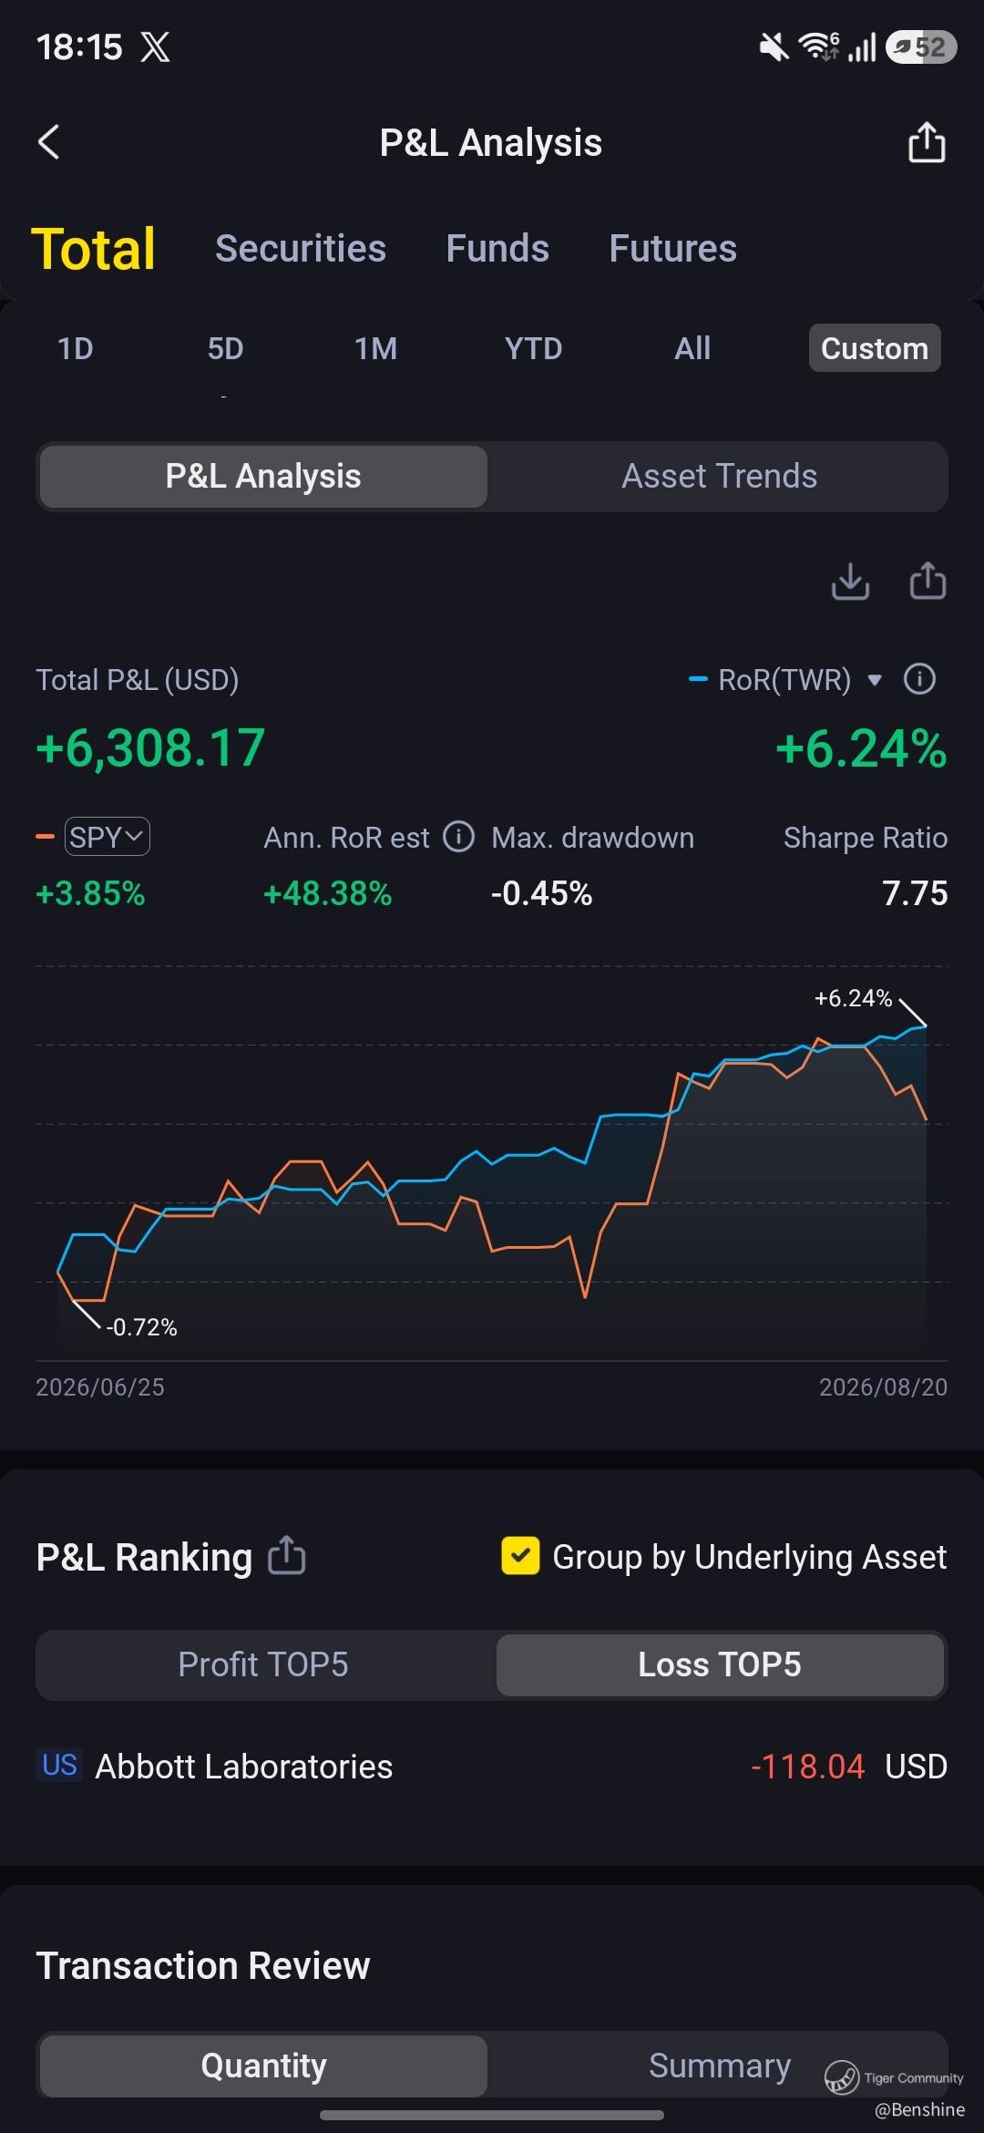
Task: Tap the share icon above Total P&L
Action: pos(928,582)
